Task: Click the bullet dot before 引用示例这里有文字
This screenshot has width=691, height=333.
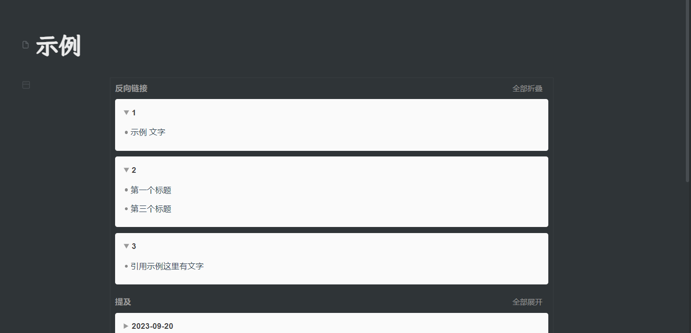Action: pyautogui.click(x=126, y=266)
